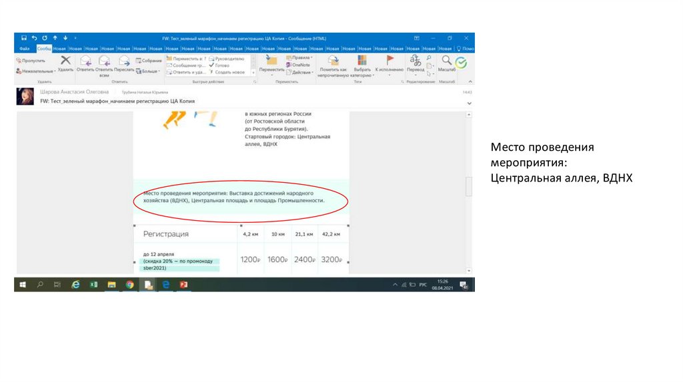
Task: Open the Действия actions dropdown
Action: [x=299, y=72]
